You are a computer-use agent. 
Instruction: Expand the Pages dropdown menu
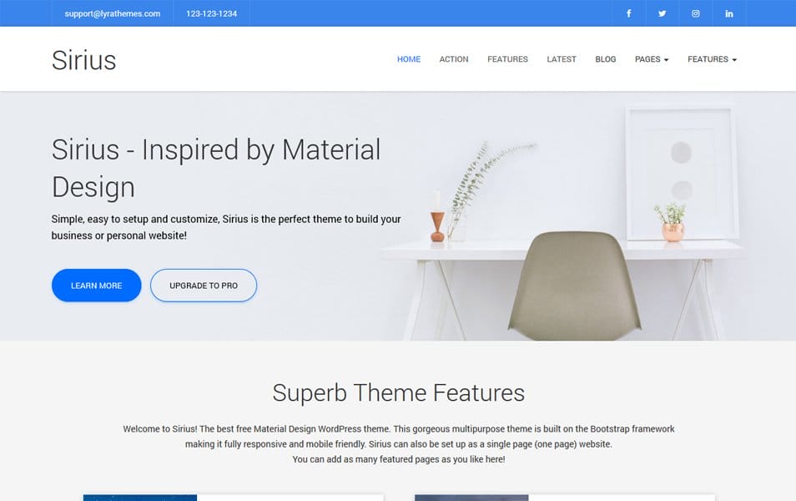tap(651, 59)
